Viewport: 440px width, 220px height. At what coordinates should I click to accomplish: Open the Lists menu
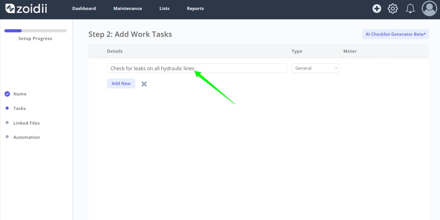click(165, 8)
